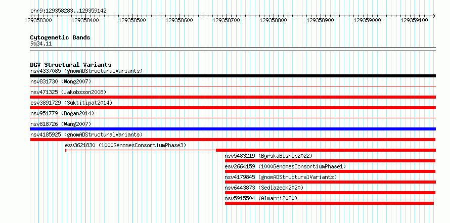Click the thin red nsv831730 variant line
This screenshot has height=223, width=450.
233,86
